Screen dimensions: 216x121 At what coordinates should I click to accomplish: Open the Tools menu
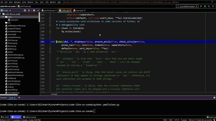tap(42, 2)
